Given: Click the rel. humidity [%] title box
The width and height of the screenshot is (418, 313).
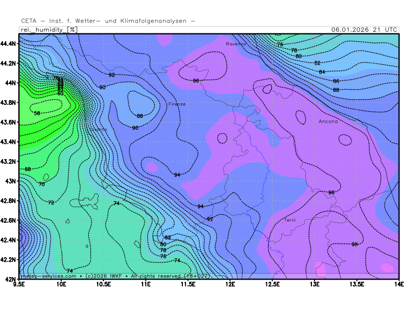Looking at the screenshot, I should (49, 30).
